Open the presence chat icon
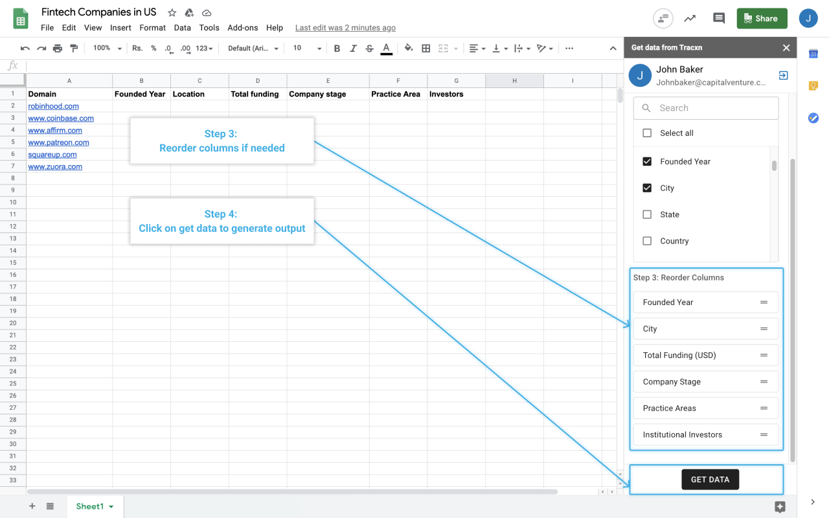Screen dimensions: 829x518 click(663, 18)
